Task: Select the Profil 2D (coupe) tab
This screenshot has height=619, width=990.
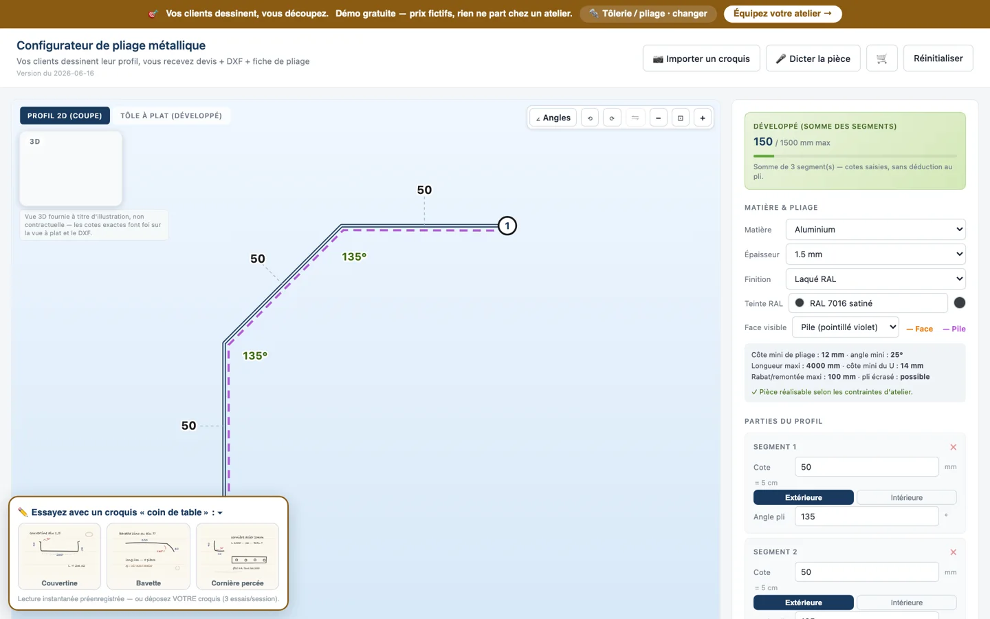Action: point(65,116)
